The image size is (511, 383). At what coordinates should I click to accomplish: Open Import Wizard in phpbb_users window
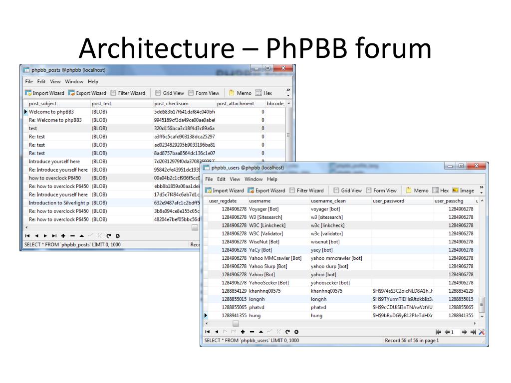pos(225,191)
